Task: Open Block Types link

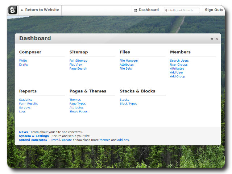Action: pos(128,104)
